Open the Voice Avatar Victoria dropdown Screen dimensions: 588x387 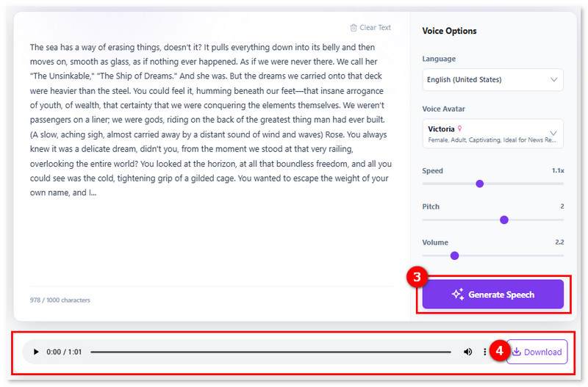[492, 134]
